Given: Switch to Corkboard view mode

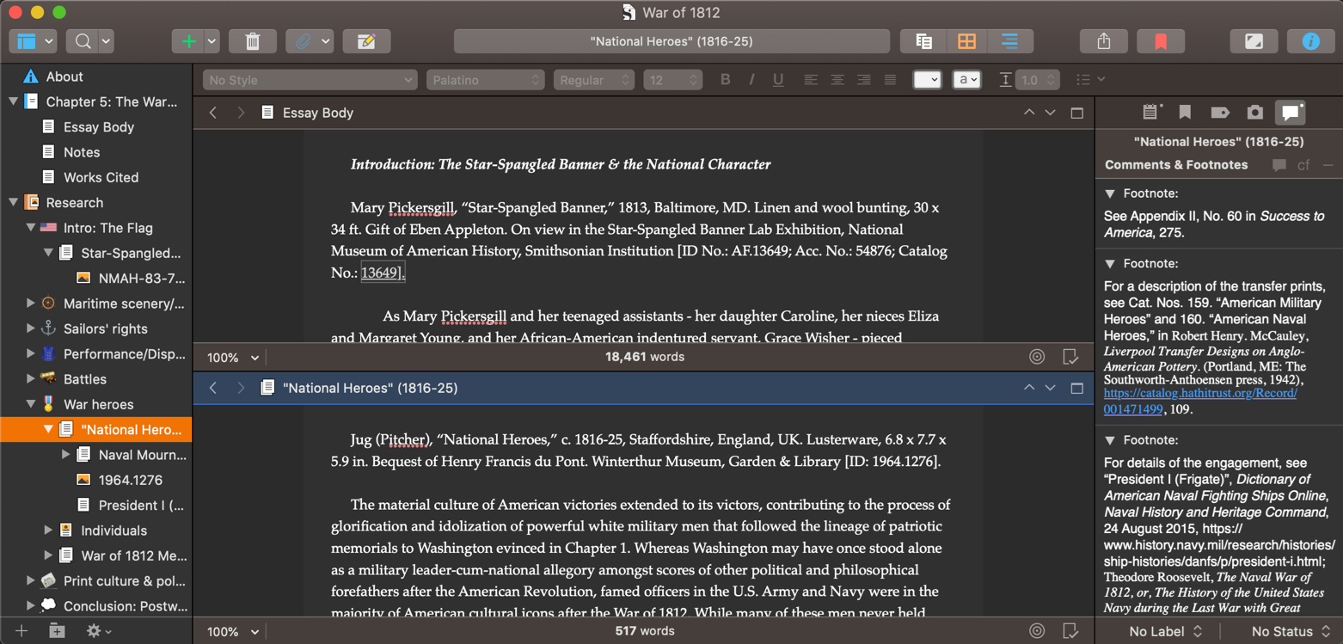Looking at the screenshot, I should (x=966, y=41).
